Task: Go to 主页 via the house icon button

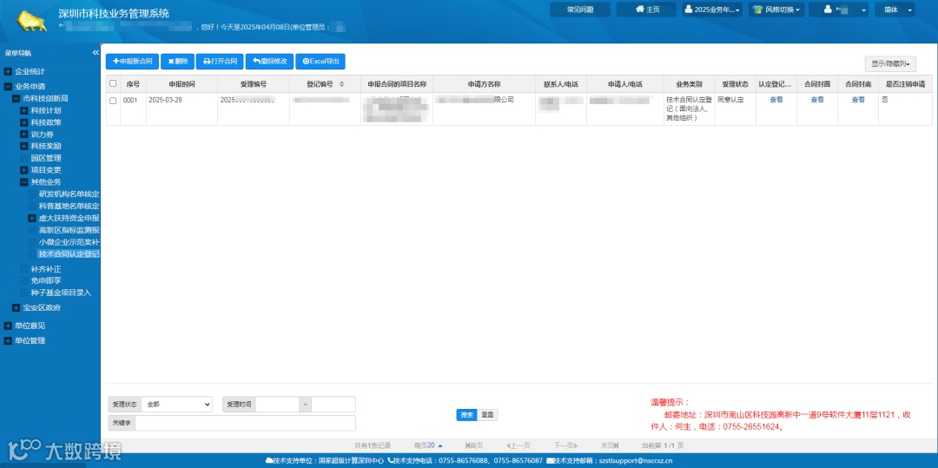Action: (647, 10)
